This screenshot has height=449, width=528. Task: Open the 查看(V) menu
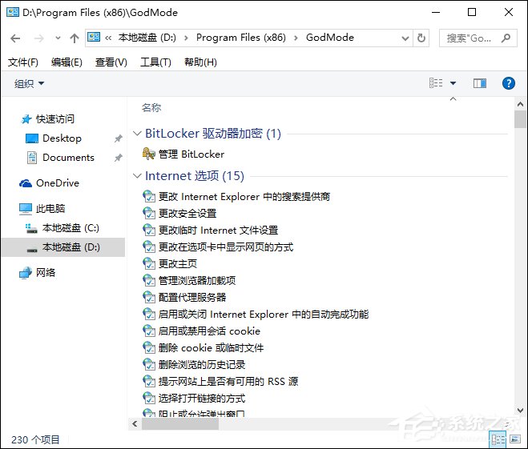tap(111, 62)
